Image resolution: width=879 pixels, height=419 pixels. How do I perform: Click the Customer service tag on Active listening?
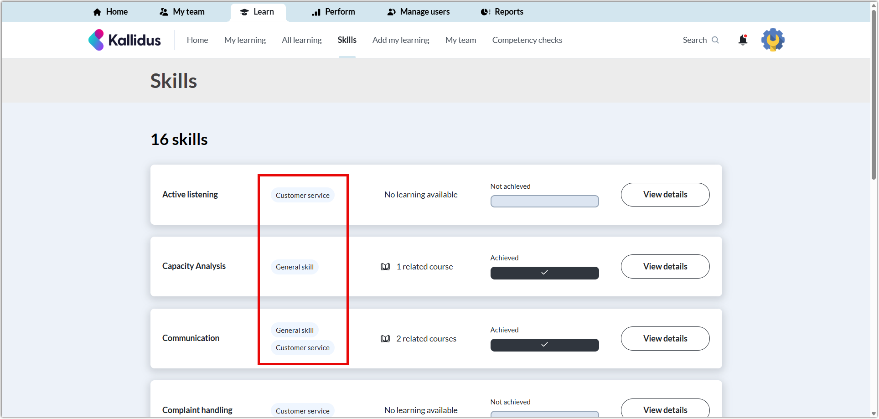point(302,195)
